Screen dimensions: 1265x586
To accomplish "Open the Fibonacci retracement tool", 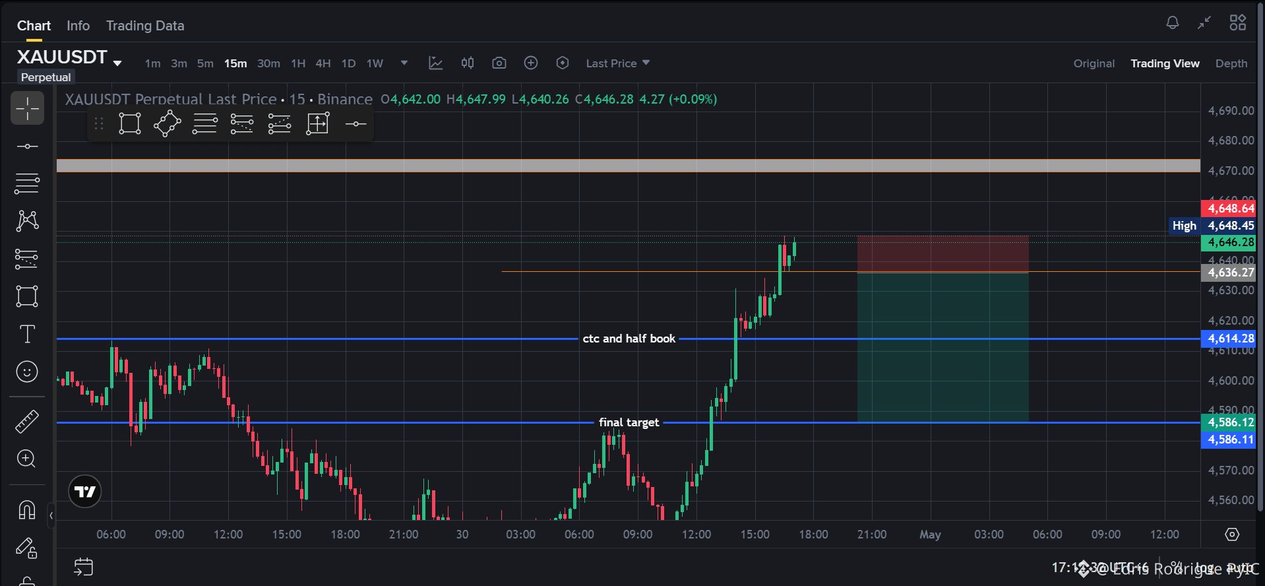I will tap(27, 183).
